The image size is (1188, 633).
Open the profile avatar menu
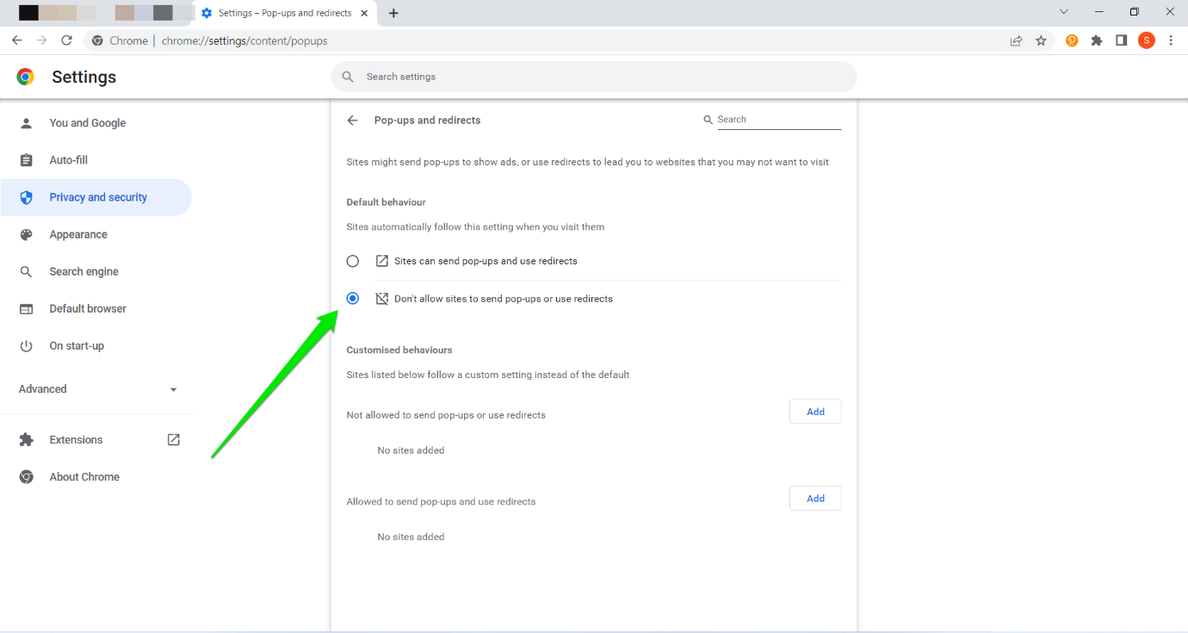tap(1146, 40)
